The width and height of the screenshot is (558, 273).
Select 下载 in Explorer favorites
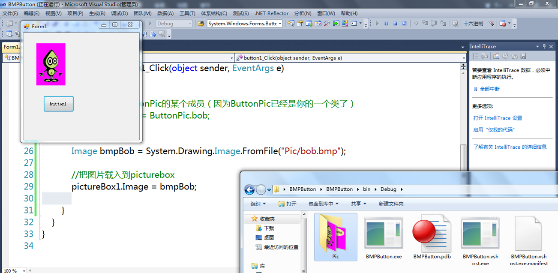tap(264, 228)
